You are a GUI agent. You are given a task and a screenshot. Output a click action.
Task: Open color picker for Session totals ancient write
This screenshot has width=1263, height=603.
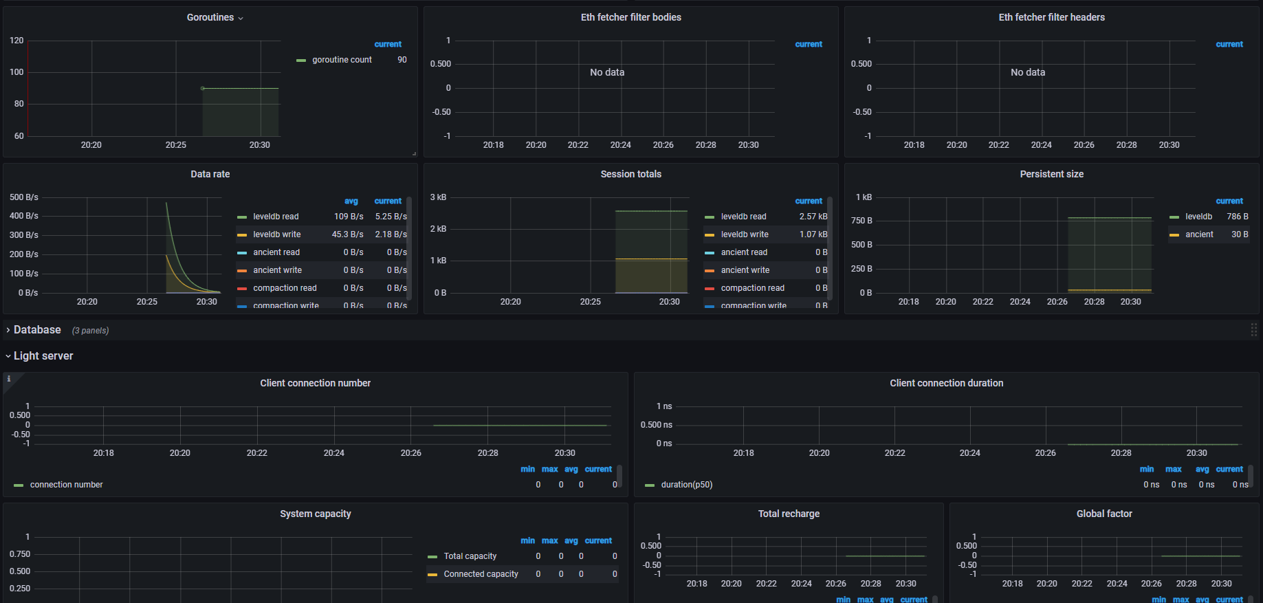point(710,271)
